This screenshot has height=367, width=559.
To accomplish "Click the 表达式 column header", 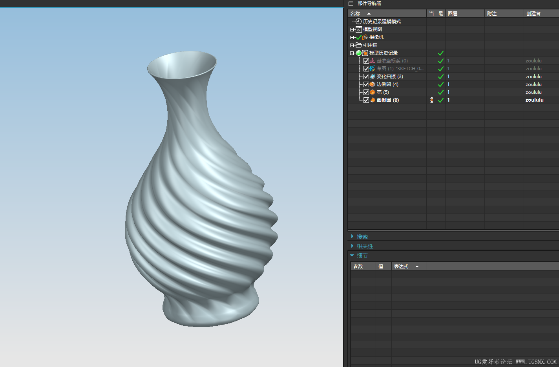I will point(401,267).
